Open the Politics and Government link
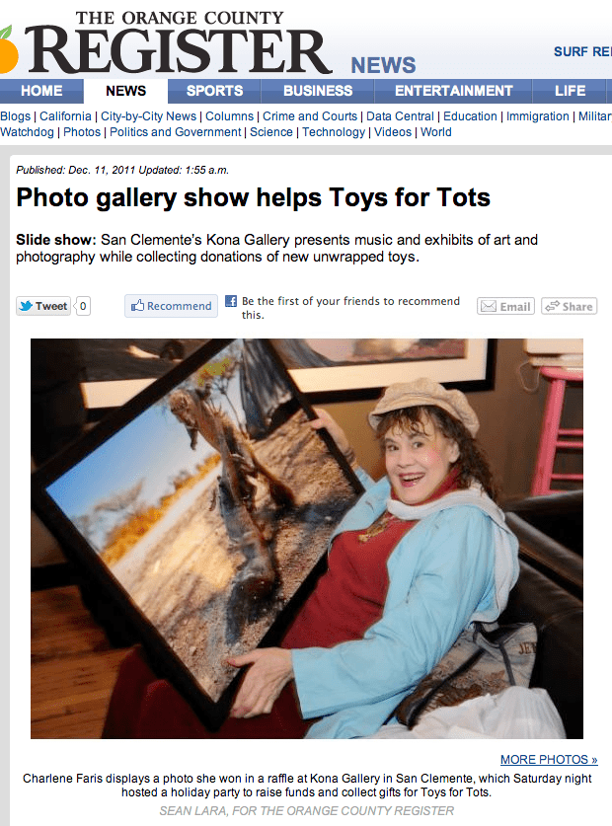 coord(175,132)
